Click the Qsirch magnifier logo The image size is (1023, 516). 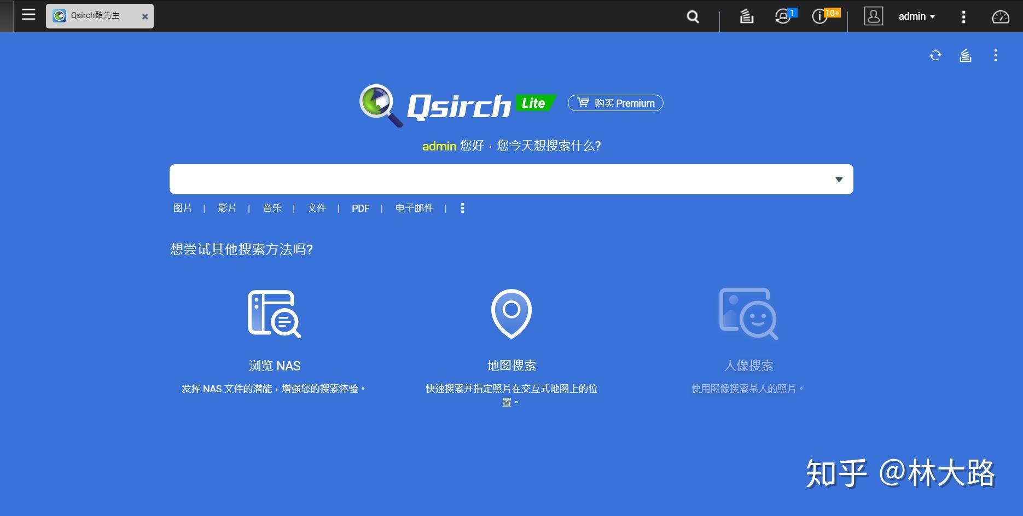(x=381, y=105)
